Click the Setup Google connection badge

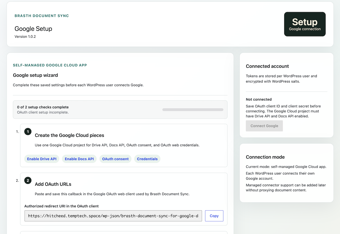tap(305, 24)
